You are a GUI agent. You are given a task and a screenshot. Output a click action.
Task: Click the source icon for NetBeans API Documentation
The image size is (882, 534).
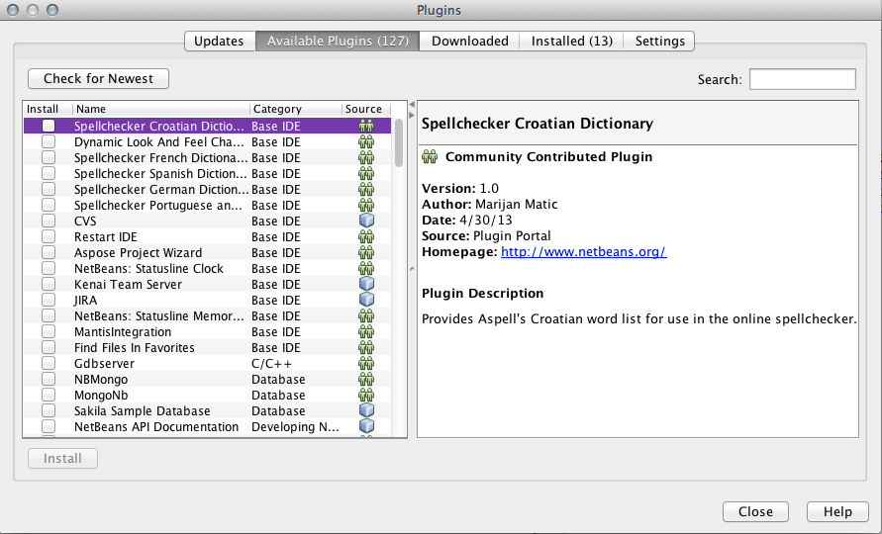[x=366, y=427]
